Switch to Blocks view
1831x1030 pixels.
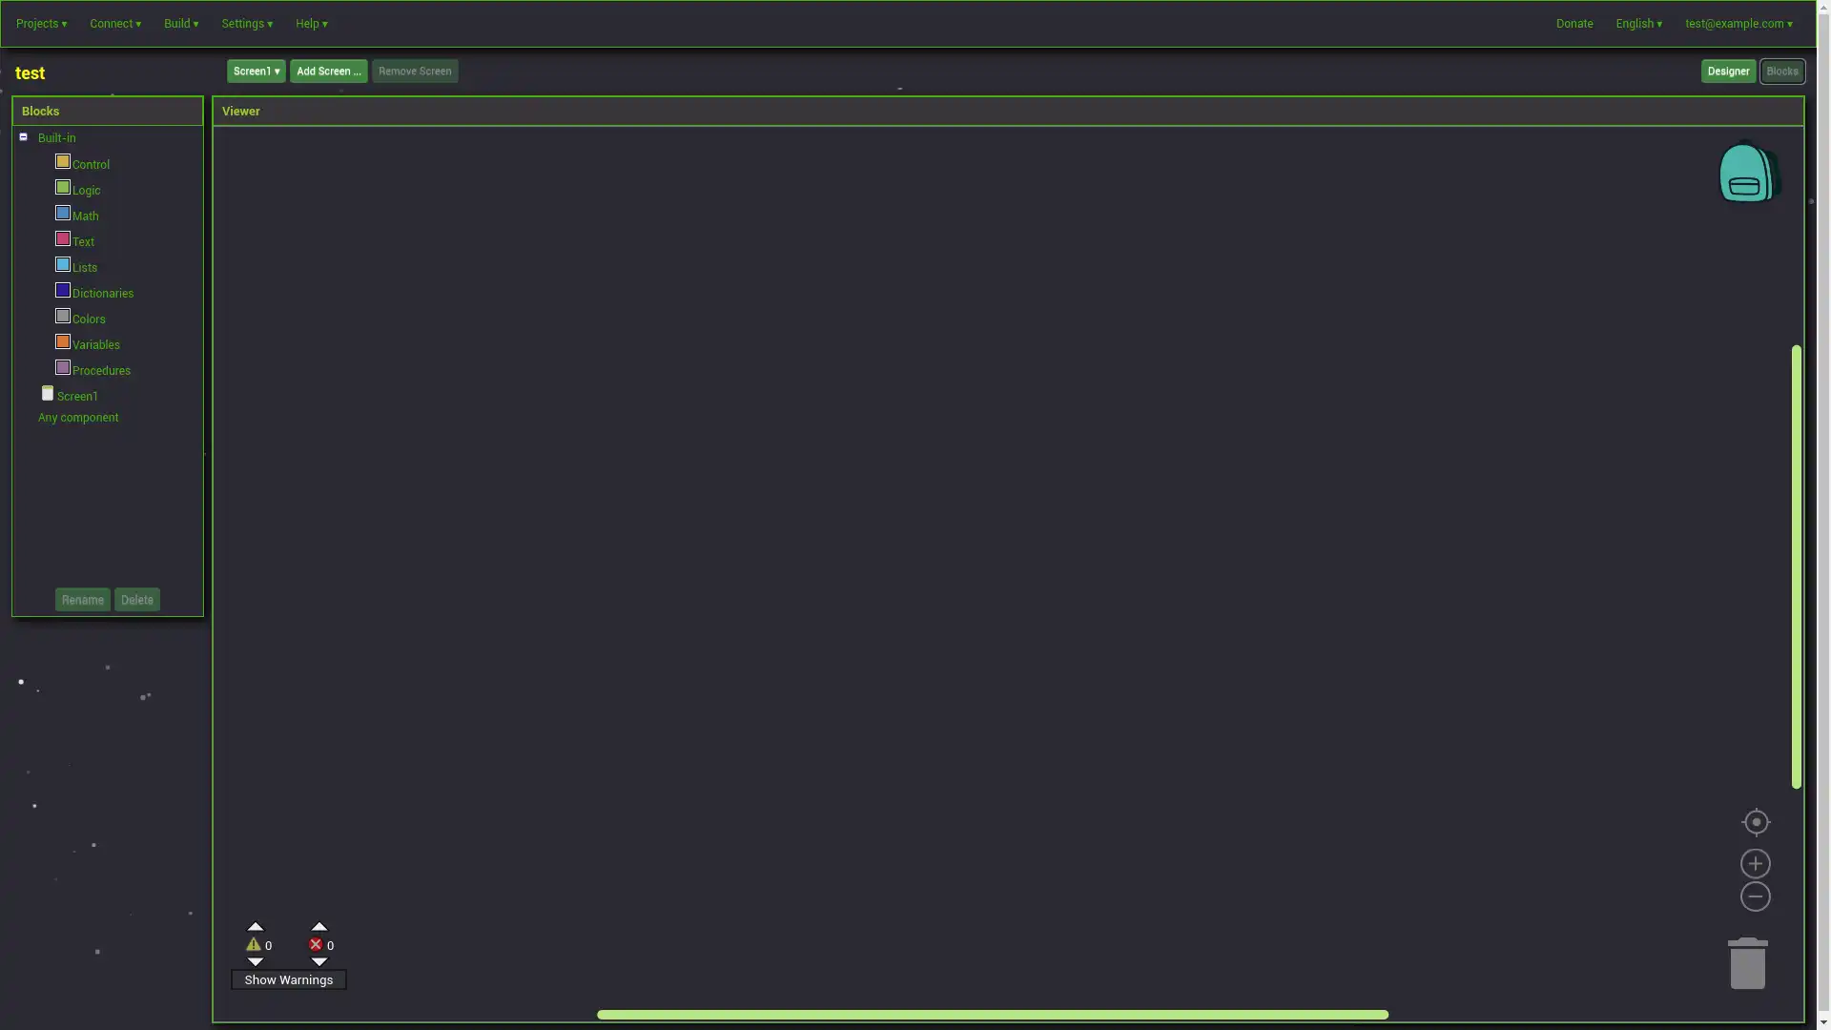point(1783,71)
